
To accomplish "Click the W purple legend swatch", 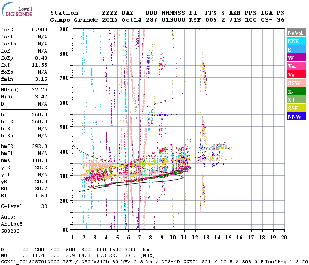I will click(x=297, y=58).
